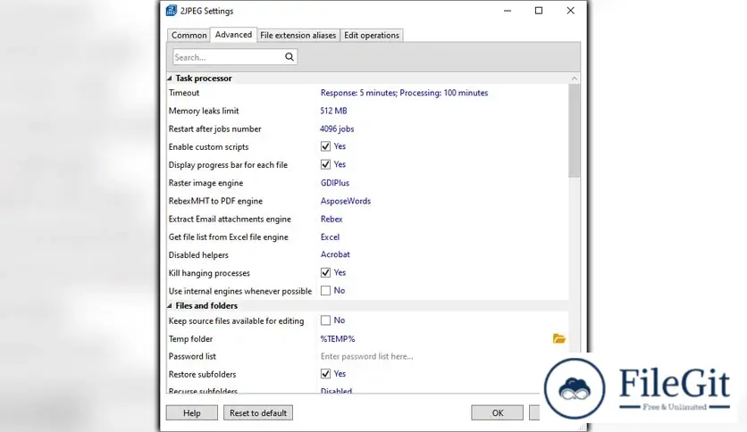Select Restart after jobs number label
Image resolution: width=747 pixels, height=432 pixels.
(x=214, y=129)
